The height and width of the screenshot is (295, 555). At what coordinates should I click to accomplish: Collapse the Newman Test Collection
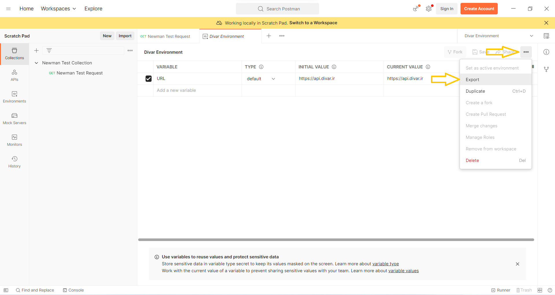tap(36, 63)
